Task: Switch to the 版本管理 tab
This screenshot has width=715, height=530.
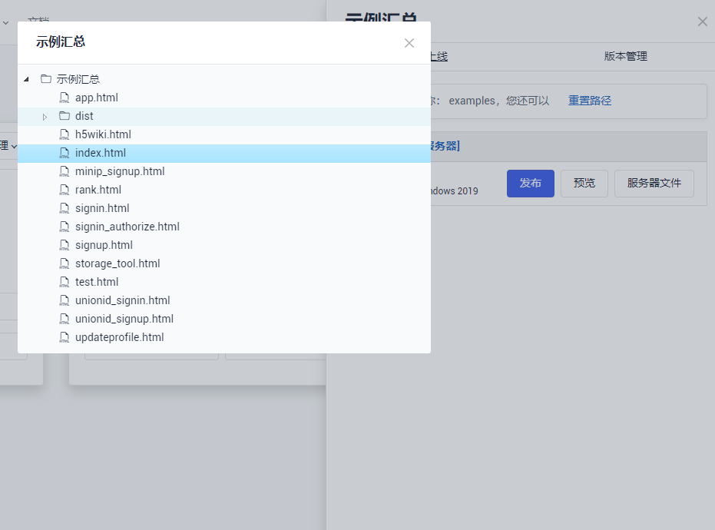Action: tap(625, 57)
